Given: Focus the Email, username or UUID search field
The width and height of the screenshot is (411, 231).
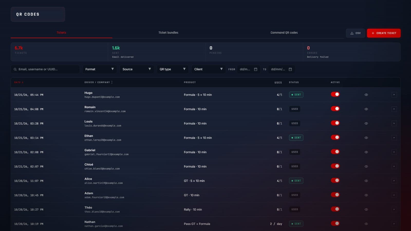Looking at the screenshot, I should click(45, 69).
